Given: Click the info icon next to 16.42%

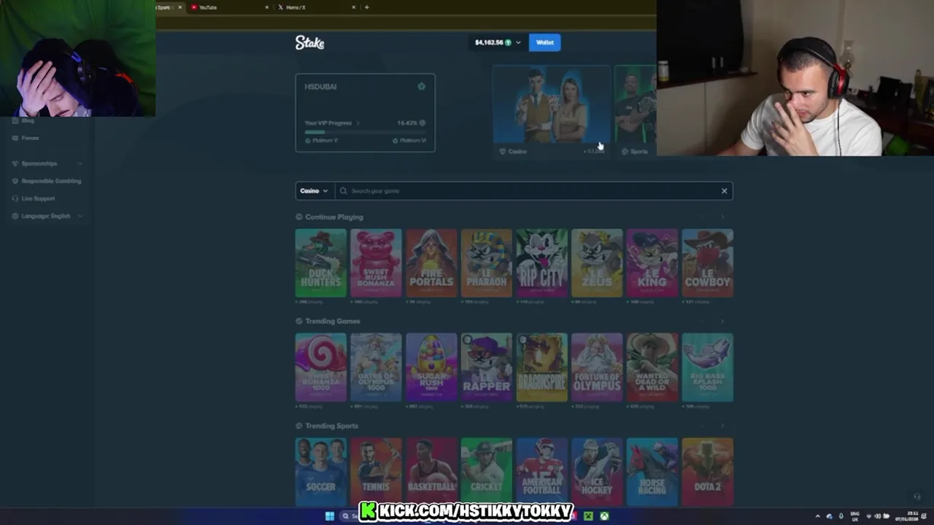Looking at the screenshot, I should pos(422,122).
